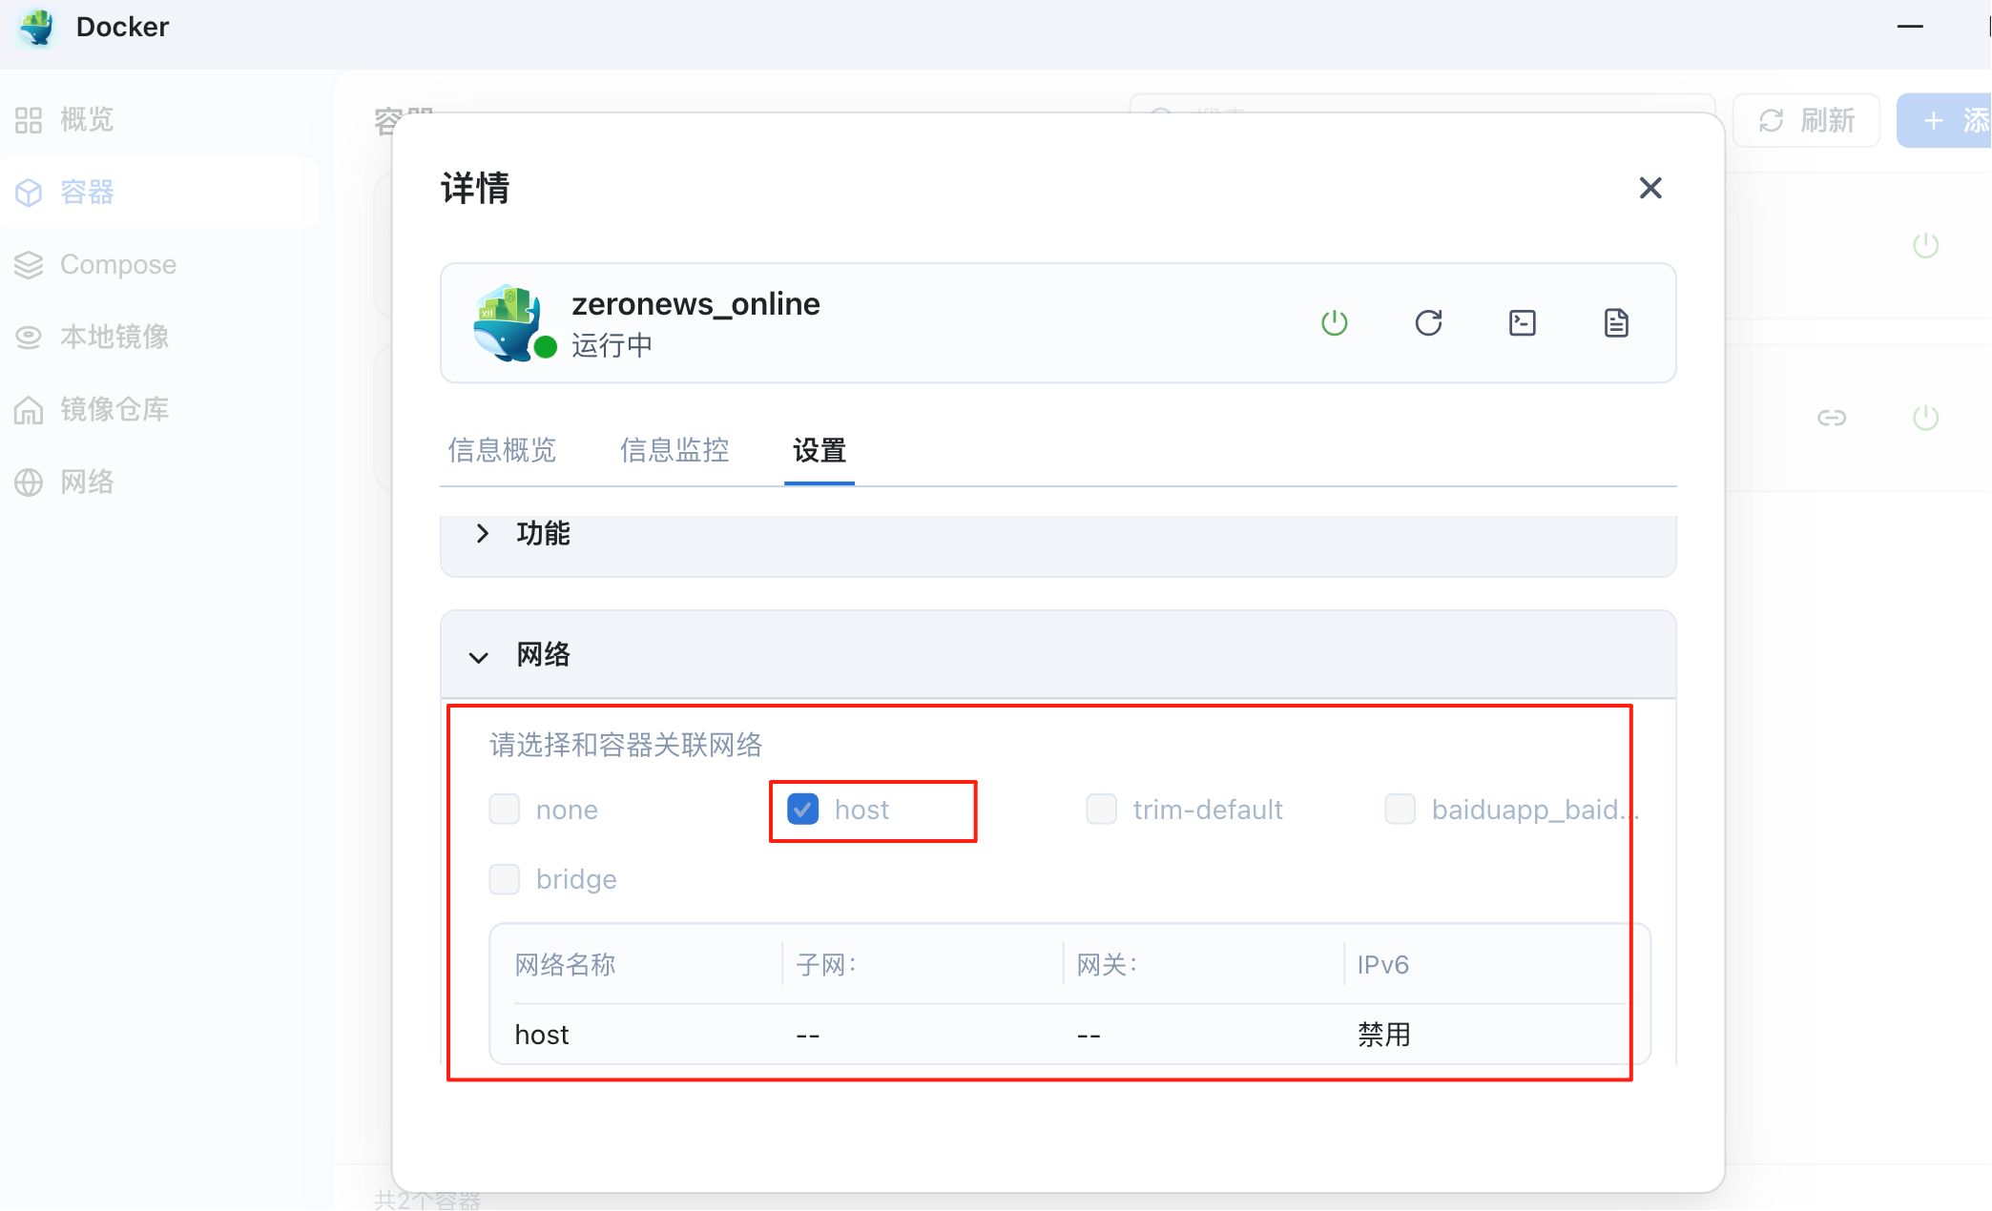This screenshot has width=1992, height=1211.
Task: Close the 详情 dialog
Action: pos(1650,188)
